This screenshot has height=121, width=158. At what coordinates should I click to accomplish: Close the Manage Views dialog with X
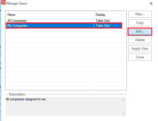point(151,3)
